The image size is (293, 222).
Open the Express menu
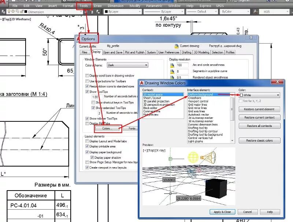(205, 6)
